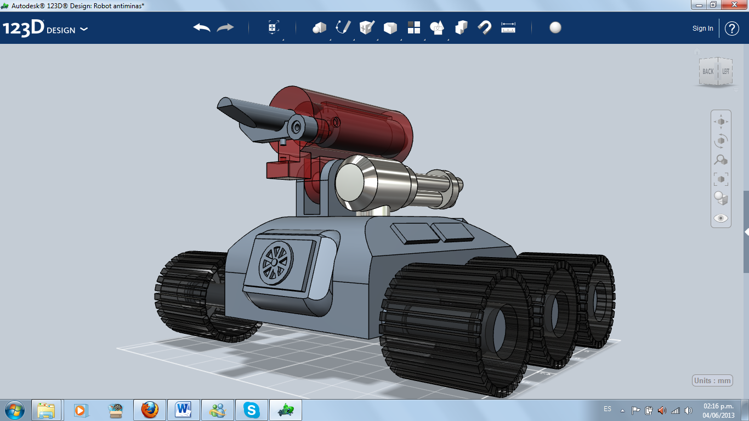The height and width of the screenshot is (421, 749).
Task: Open the Primitives shapes tool
Action: (319, 27)
